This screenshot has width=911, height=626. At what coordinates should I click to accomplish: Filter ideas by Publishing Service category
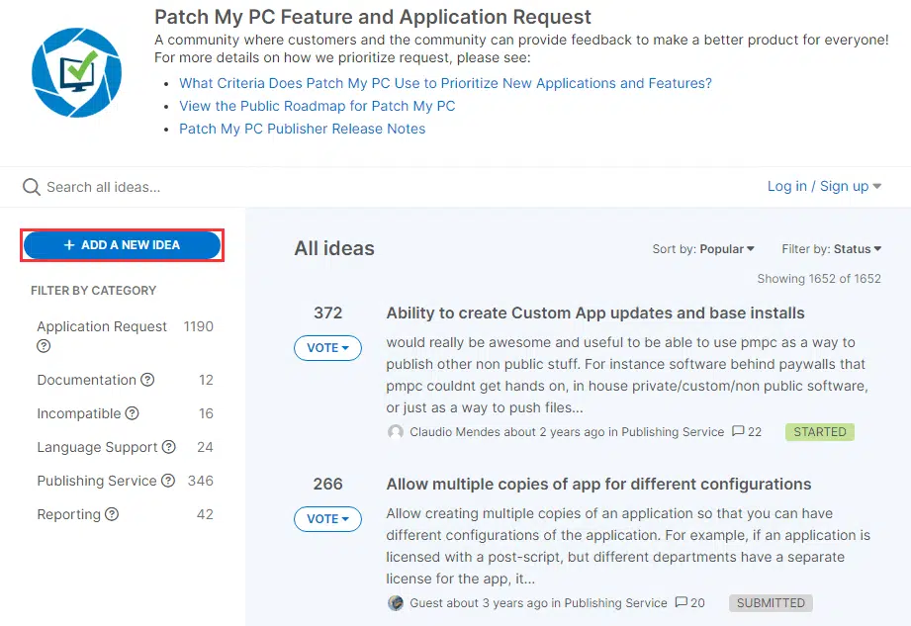tap(97, 481)
